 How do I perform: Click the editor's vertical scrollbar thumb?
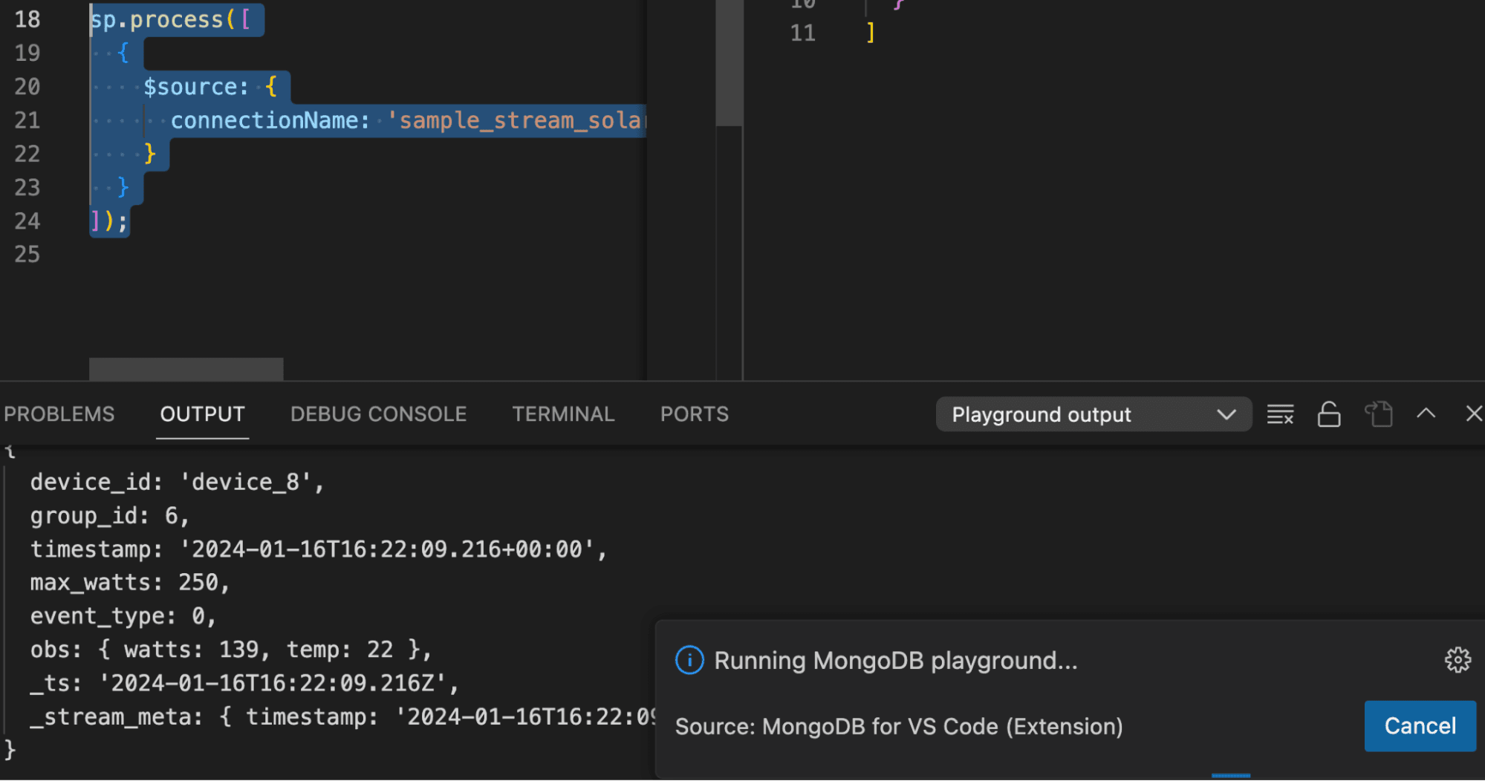(729, 63)
